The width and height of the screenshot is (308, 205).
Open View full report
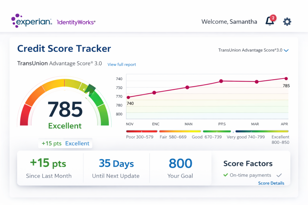pos(122,65)
